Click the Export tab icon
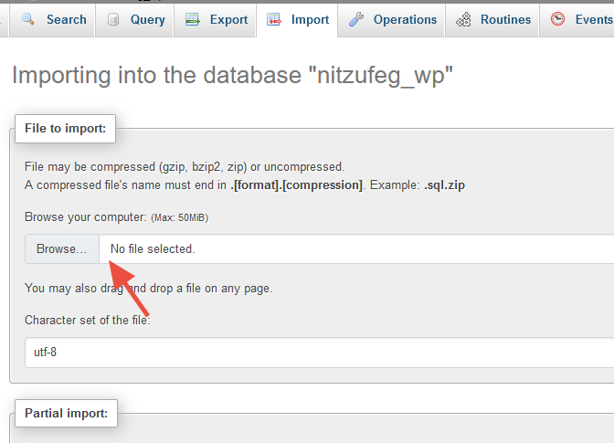The height and width of the screenshot is (443, 614). coord(192,19)
